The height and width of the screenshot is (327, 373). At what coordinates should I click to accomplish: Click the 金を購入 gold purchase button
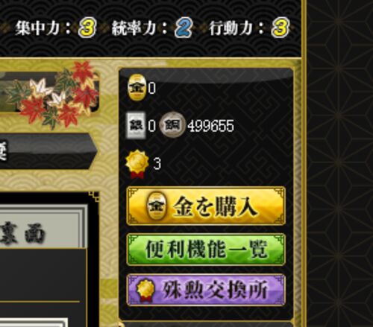(x=206, y=206)
